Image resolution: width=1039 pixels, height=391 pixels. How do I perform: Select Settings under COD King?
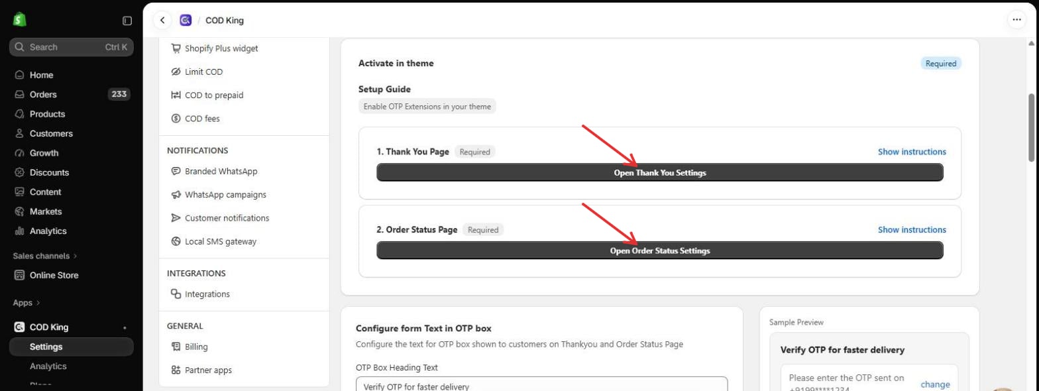tap(72, 347)
